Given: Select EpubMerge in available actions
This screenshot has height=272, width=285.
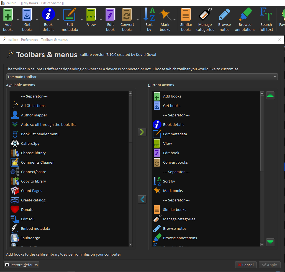Looking at the screenshot, I should click(x=69, y=238).
